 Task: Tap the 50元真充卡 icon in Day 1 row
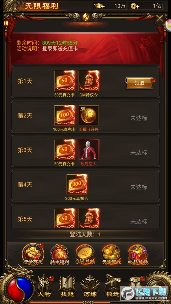pos(65,81)
